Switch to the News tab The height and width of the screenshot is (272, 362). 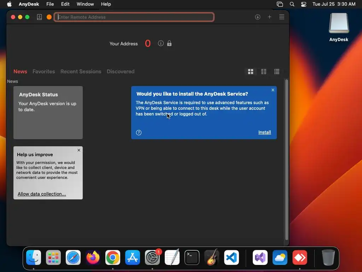click(x=20, y=72)
